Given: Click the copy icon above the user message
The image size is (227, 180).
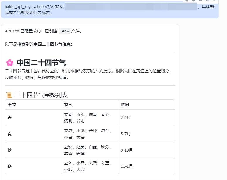Looking at the screenshot, I should click(187, 1).
